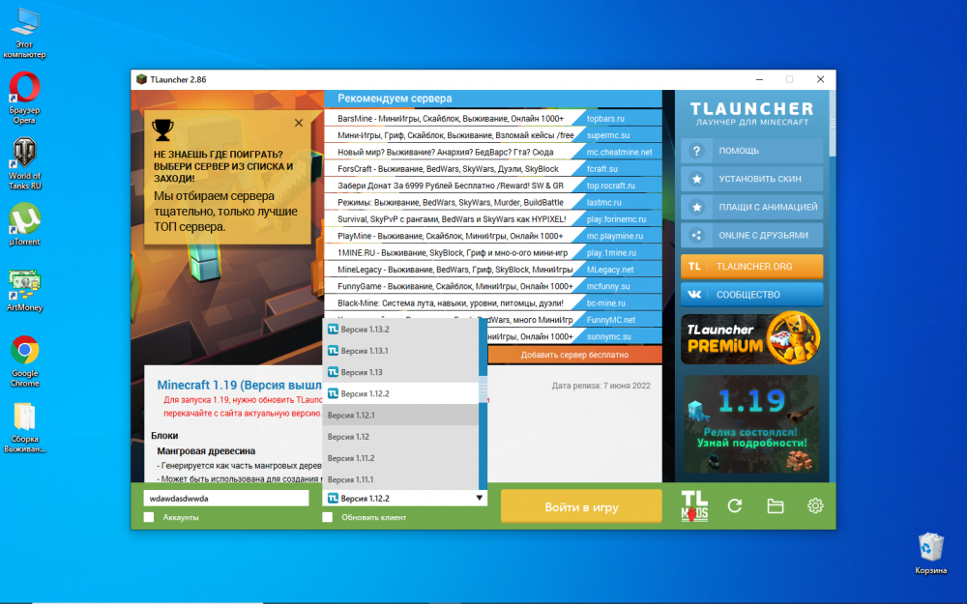Screen dimensions: 967x604
Task: Choose Версия 1.11.1 from the list
Action: point(400,479)
